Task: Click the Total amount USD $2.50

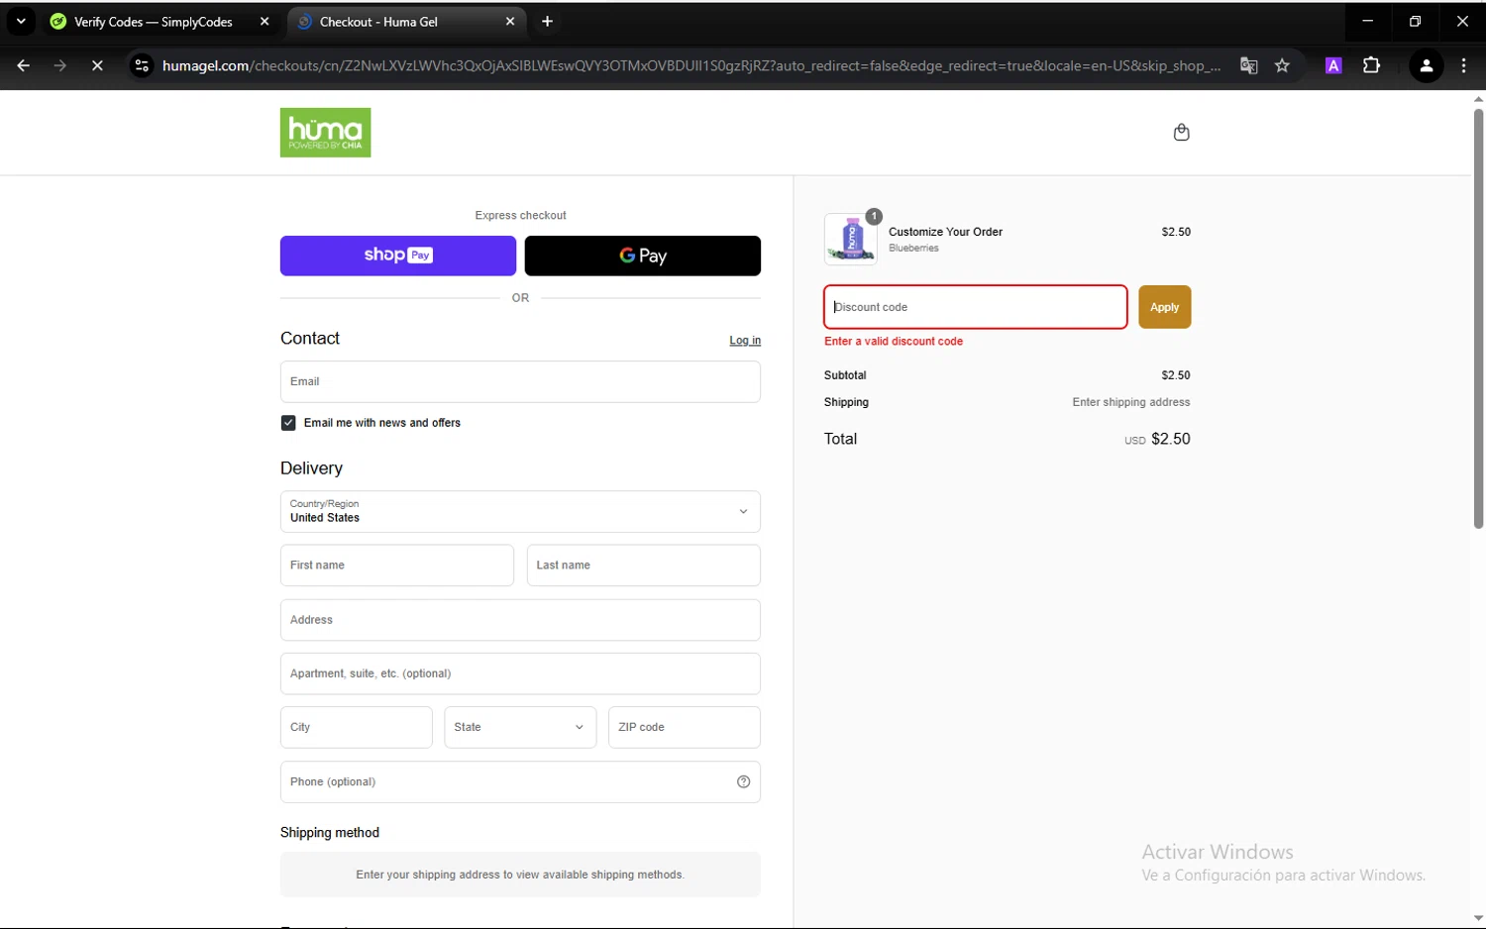Action: point(1157,439)
